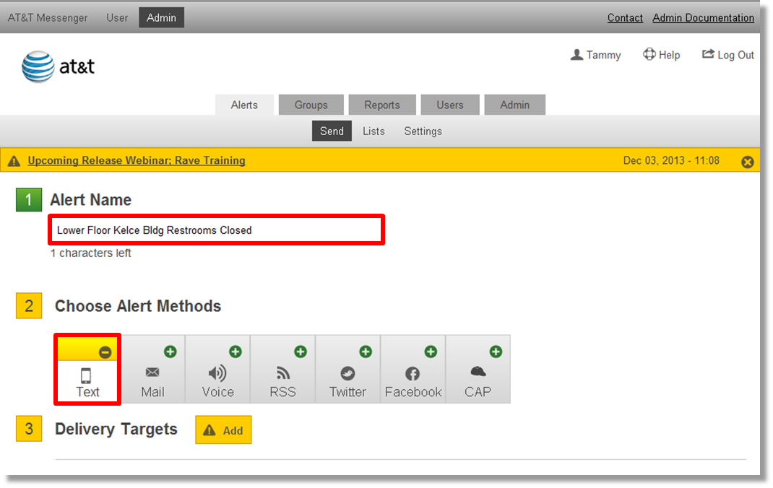Add Twitter using its plus control
This screenshot has width=773, height=488.
(365, 352)
